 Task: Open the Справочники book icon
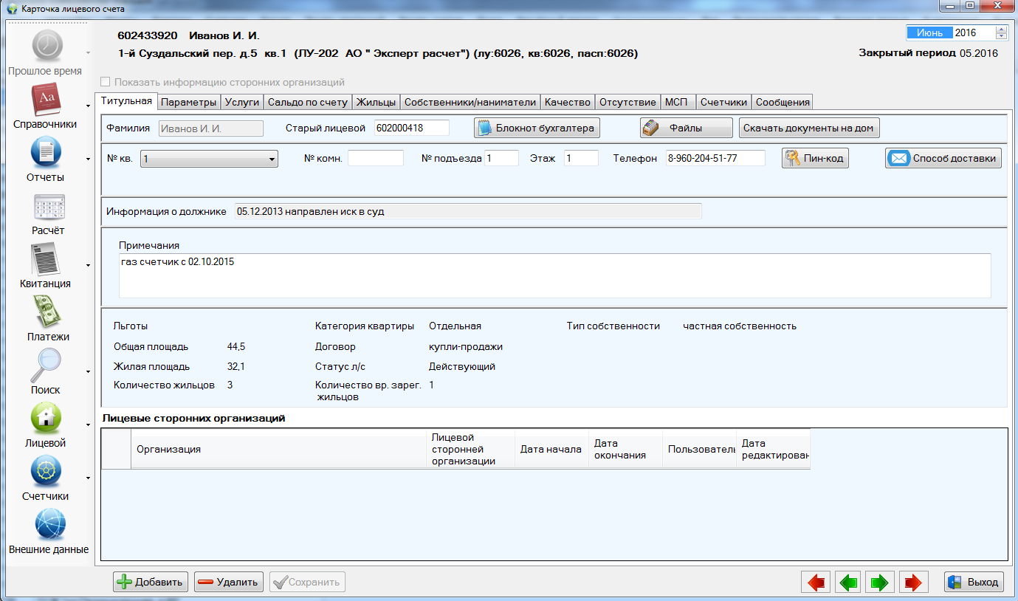pos(45,100)
